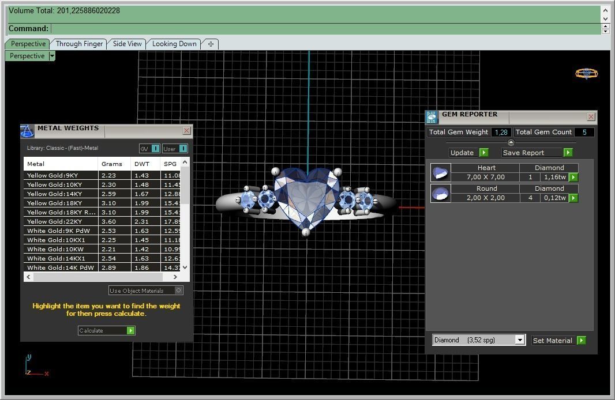Click the green arrow in Round Diamond row
The height and width of the screenshot is (400, 615).
573,198
